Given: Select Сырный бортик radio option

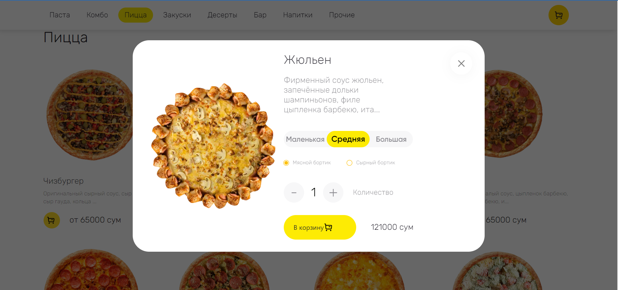Looking at the screenshot, I should point(349,163).
